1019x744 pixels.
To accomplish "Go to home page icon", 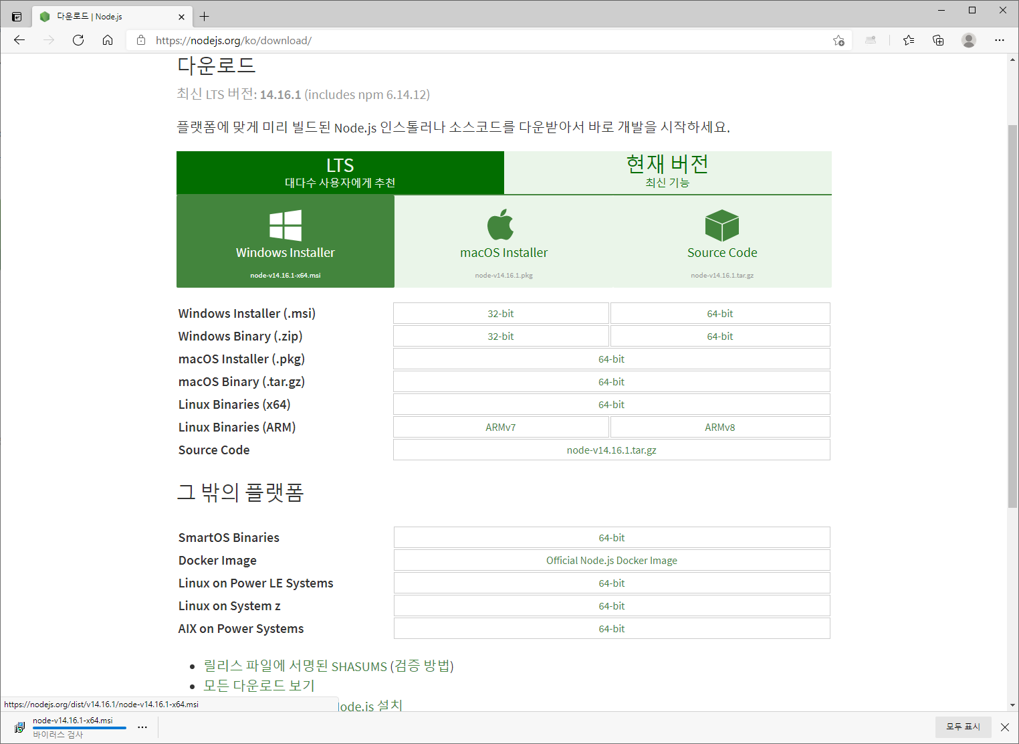I will click(x=108, y=40).
